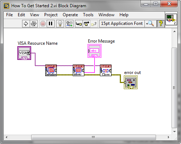Click the Error Message label

click(101, 41)
